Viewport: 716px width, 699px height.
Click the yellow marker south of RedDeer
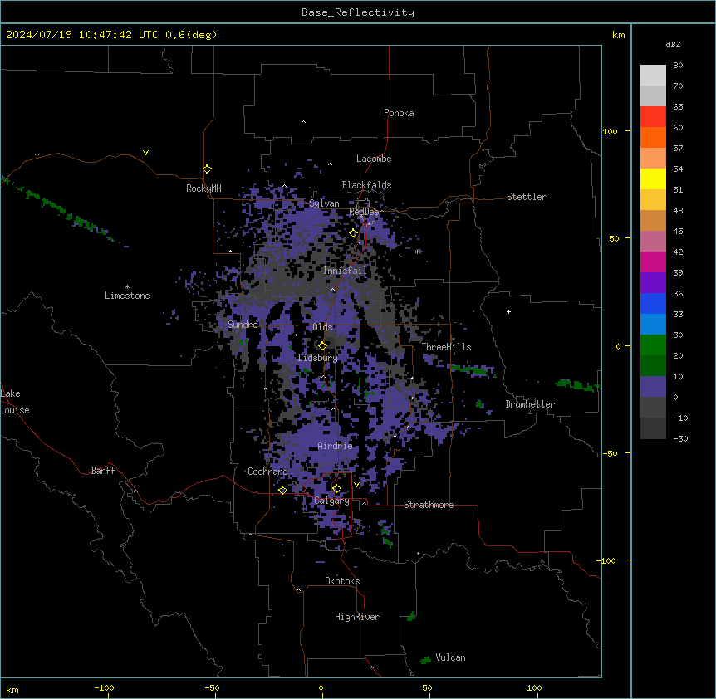coord(353,233)
